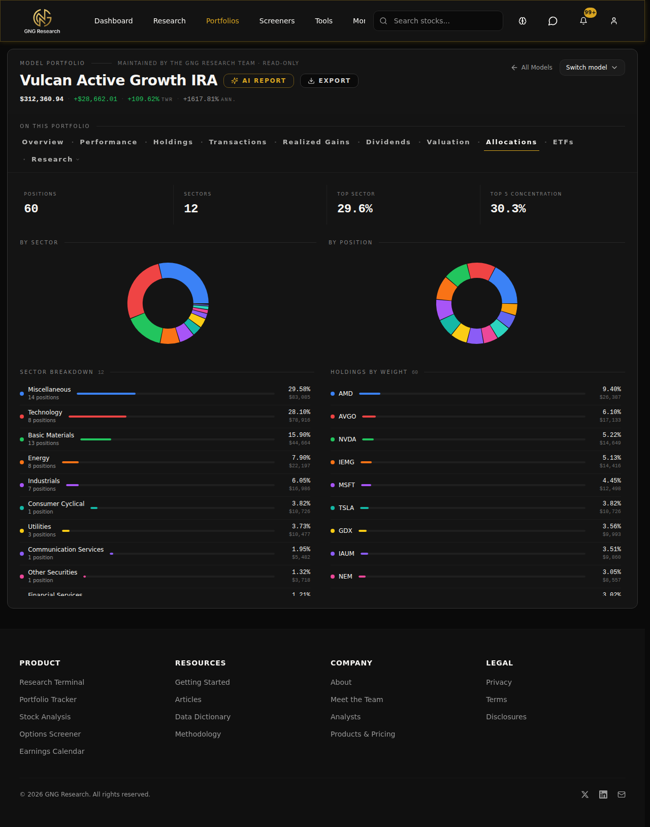
Task: Open Privacy footer link
Action: pos(499,682)
